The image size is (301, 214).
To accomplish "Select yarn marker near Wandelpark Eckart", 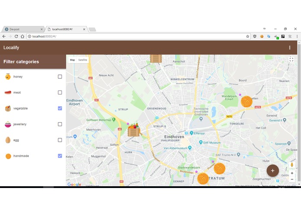I will coord(246,101).
